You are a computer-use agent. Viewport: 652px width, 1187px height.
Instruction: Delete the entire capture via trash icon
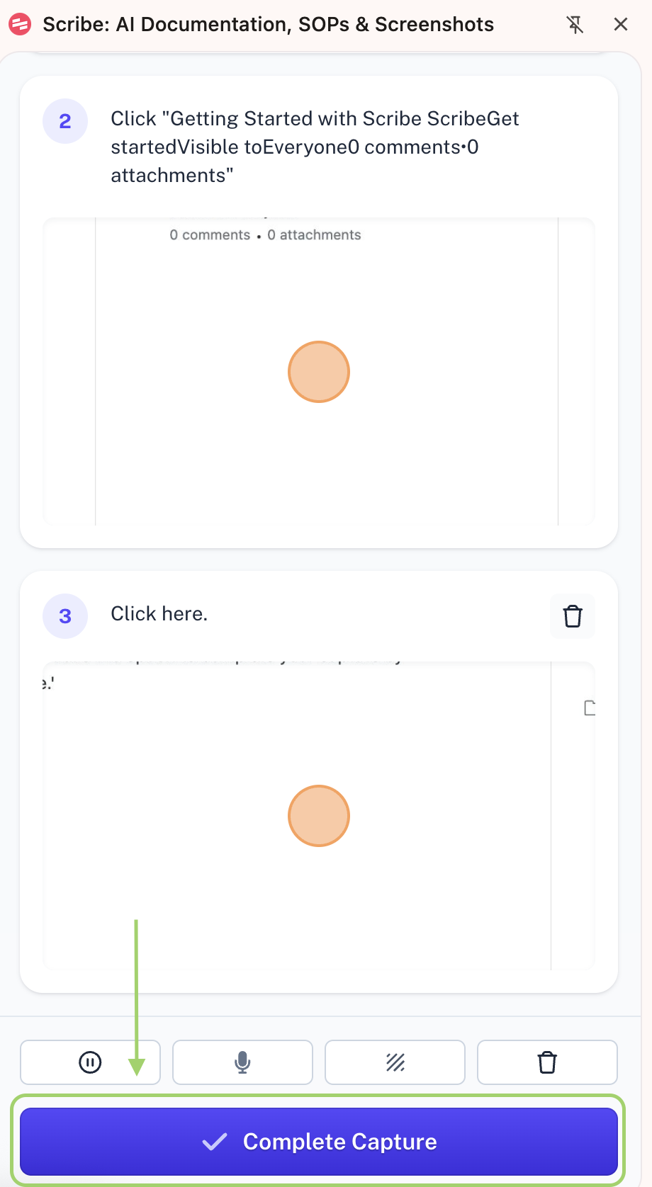pyautogui.click(x=546, y=1062)
